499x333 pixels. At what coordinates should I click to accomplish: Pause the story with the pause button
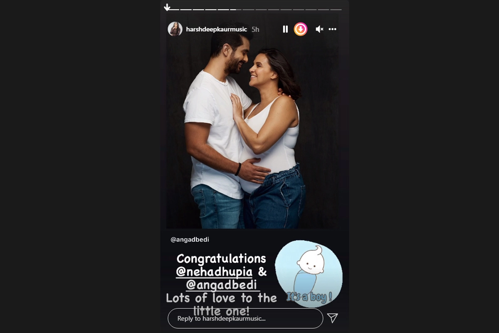pyautogui.click(x=285, y=29)
